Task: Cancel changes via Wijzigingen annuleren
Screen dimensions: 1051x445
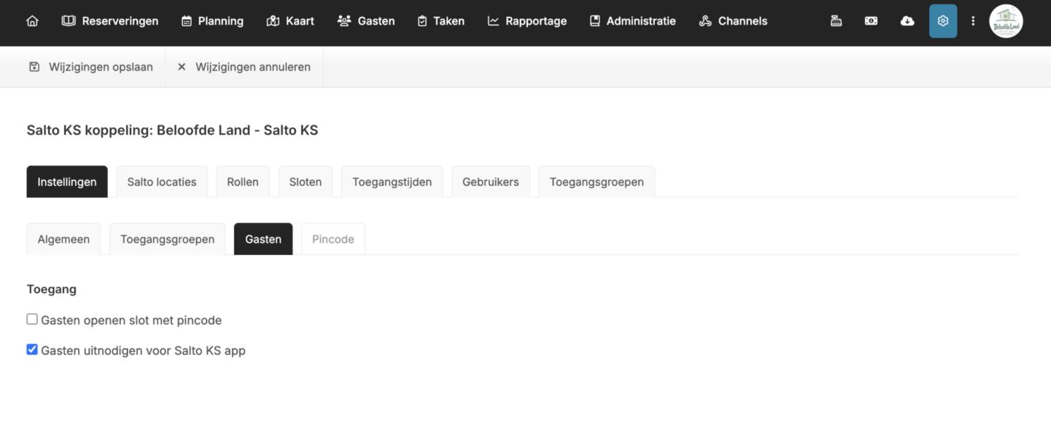Action: click(244, 67)
